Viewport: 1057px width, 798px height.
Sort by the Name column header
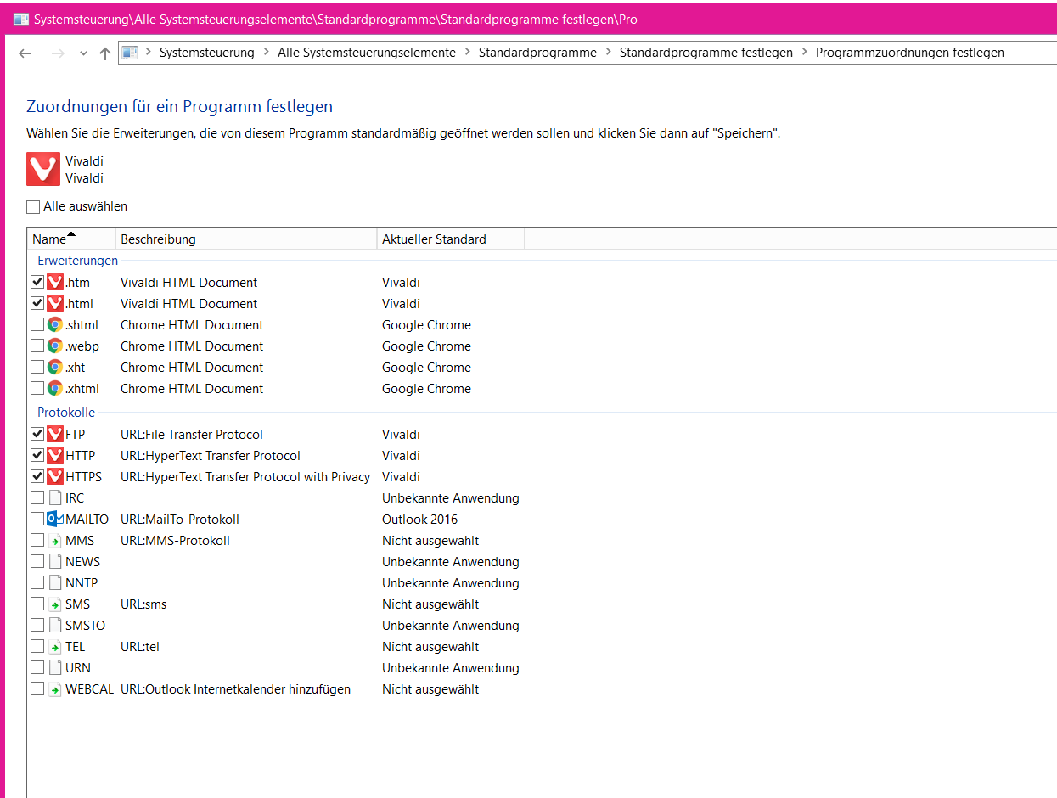point(71,239)
